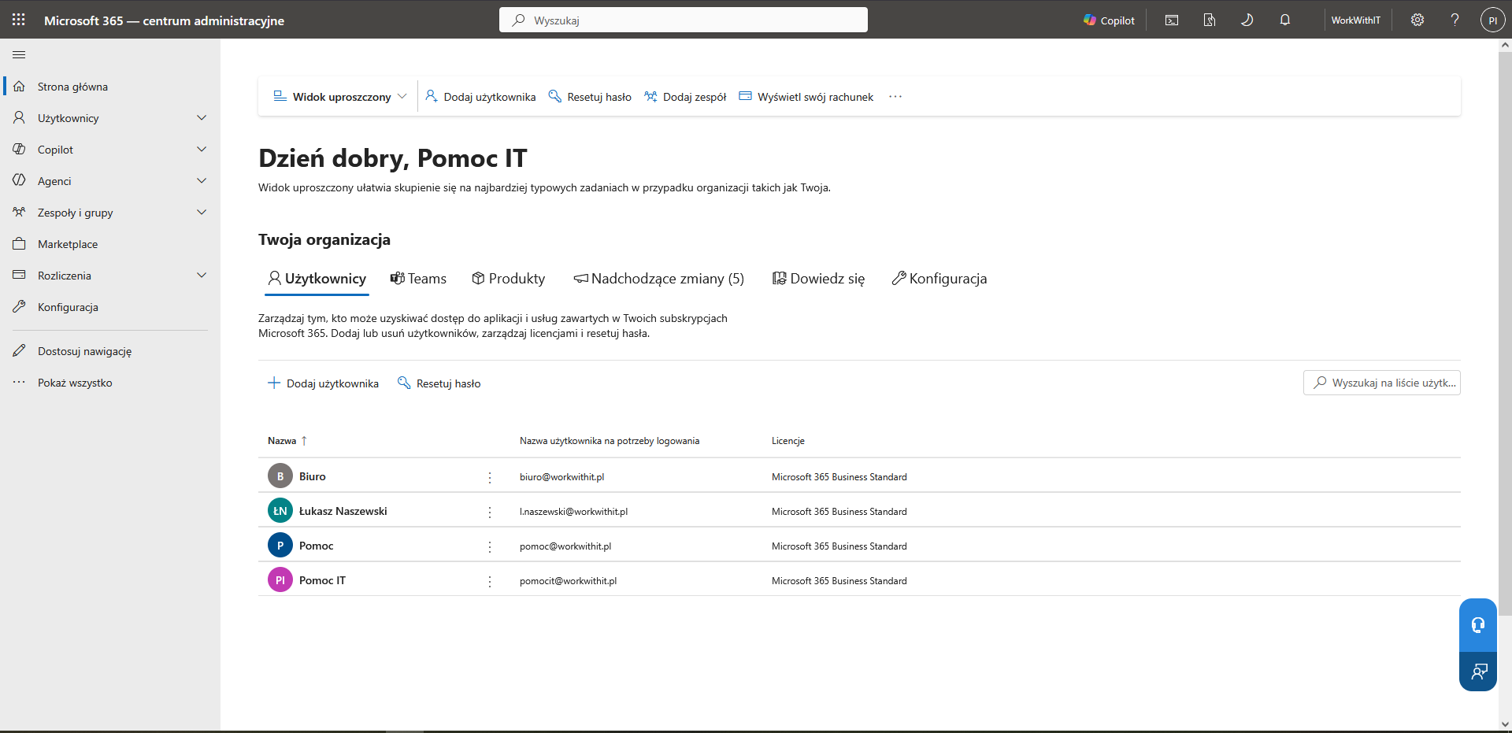This screenshot has width=1512, height=733.
Task: Open the feedback button bottom right
Action: [1478, 672]
